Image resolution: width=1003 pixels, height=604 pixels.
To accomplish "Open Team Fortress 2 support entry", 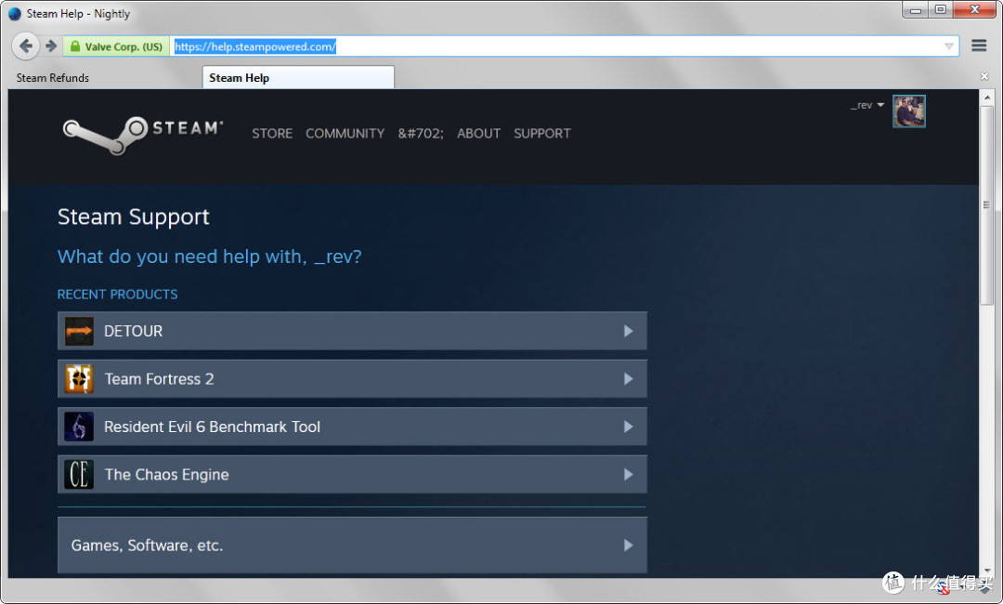I will coord(353,379).
